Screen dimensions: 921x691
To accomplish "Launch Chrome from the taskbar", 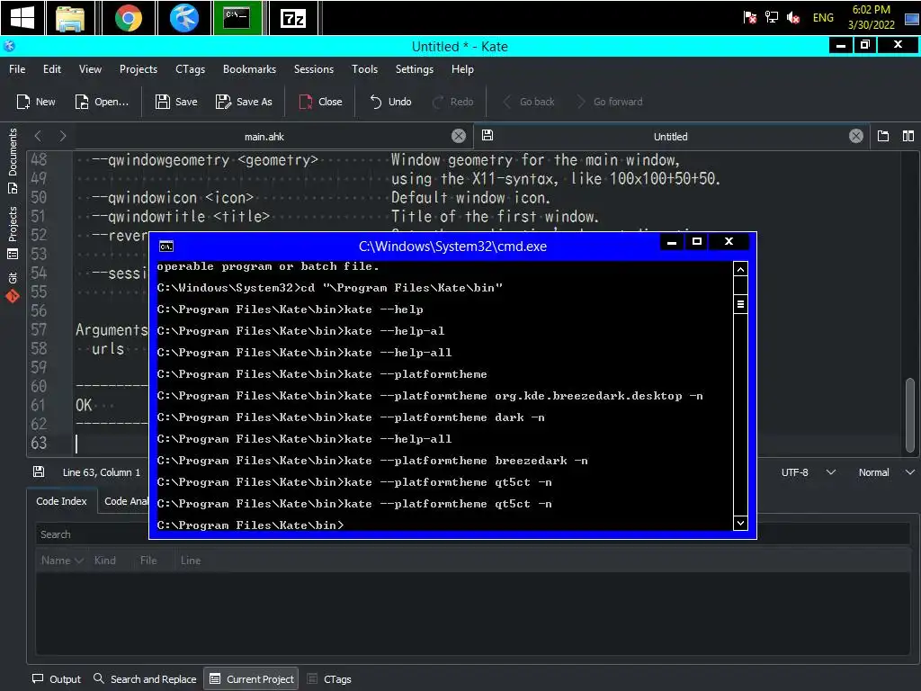I will (128, 18).
